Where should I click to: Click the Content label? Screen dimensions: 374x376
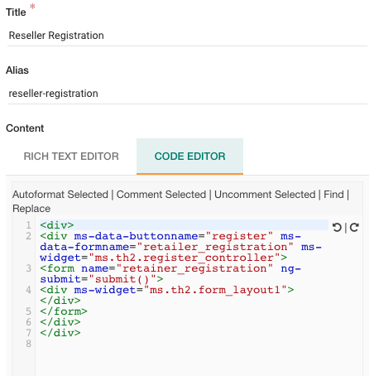25,128
